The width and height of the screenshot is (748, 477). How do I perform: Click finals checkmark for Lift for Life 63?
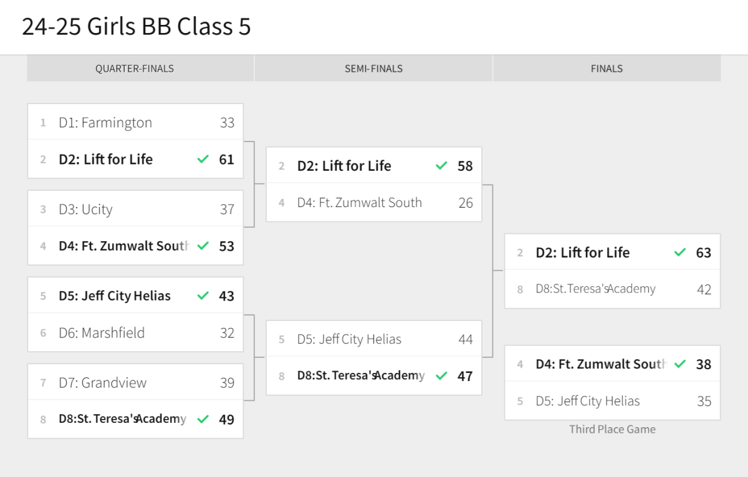coord(680,253)
